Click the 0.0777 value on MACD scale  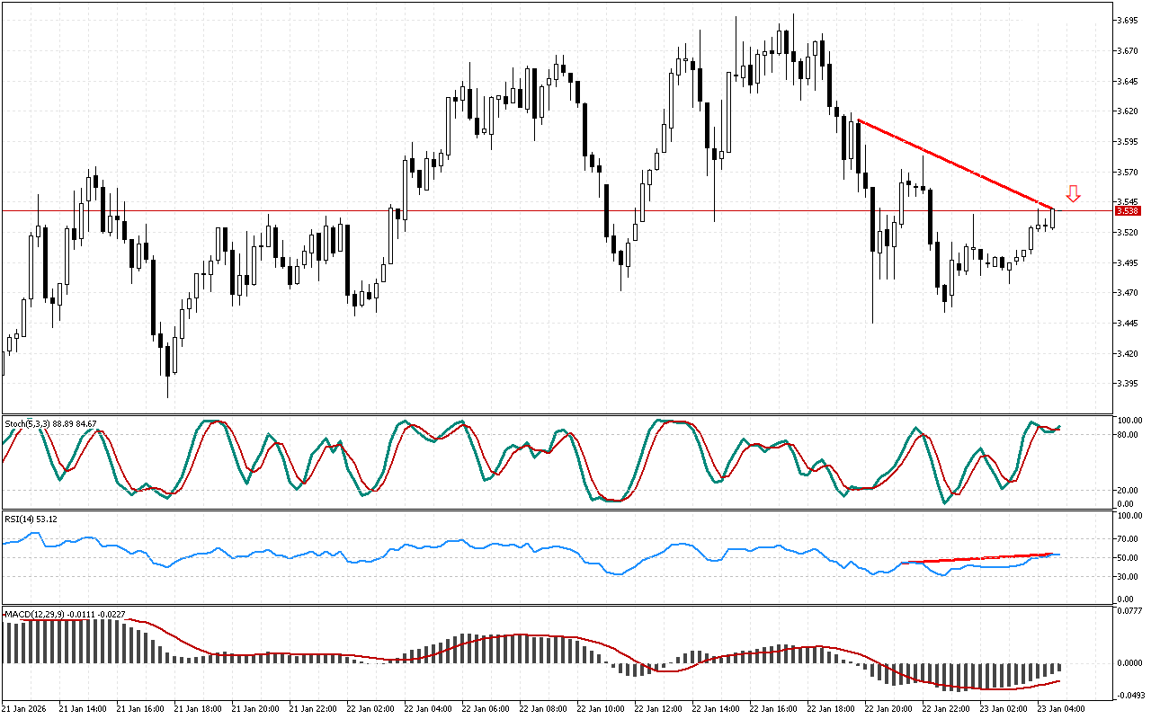click(x=1128, y=611)
